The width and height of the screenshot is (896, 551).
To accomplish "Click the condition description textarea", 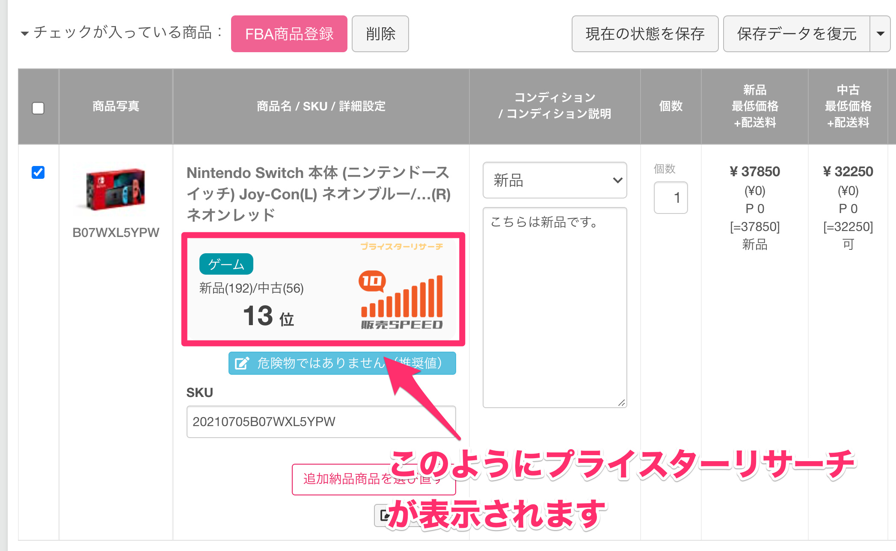I will click(x=555, y=308).
